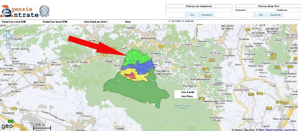The width and height of the screenshot is (302, 131).
Task: Open the Visualizza fasce OMI menu
Action: tap(55, 22)
